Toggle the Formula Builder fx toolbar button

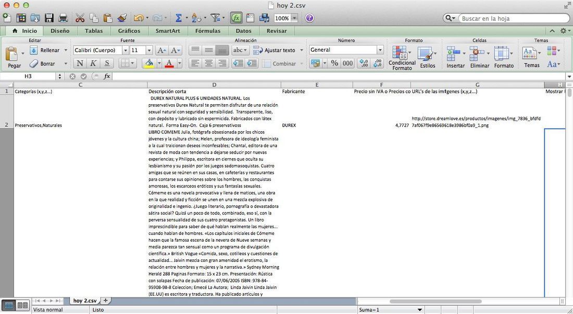pyautogui.click(x=236, y=18)
